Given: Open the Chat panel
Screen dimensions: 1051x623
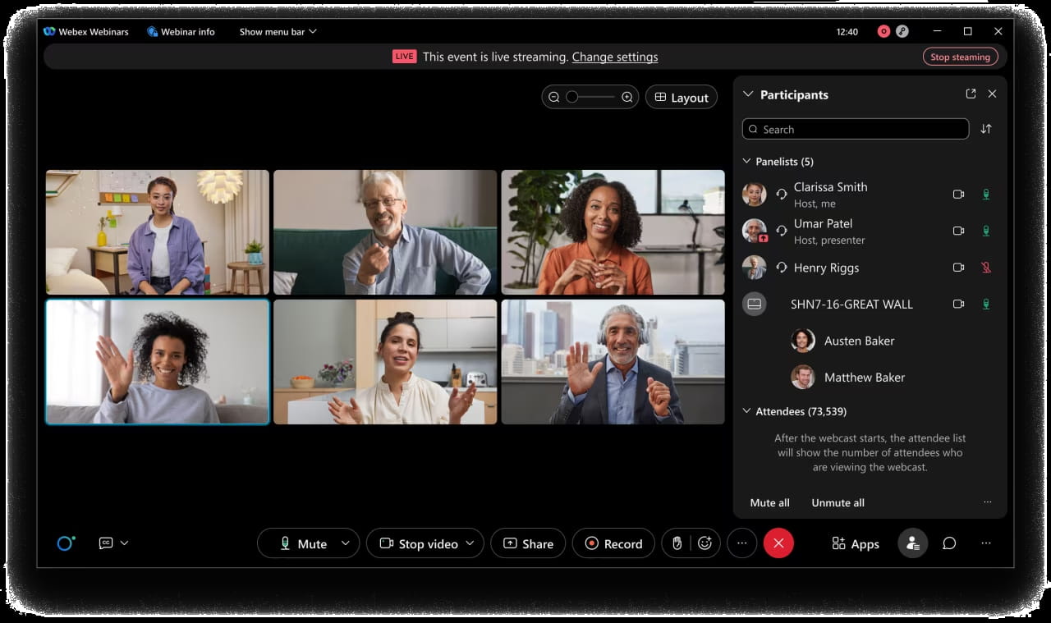Looking at the screenshot, I should (949, 543).
